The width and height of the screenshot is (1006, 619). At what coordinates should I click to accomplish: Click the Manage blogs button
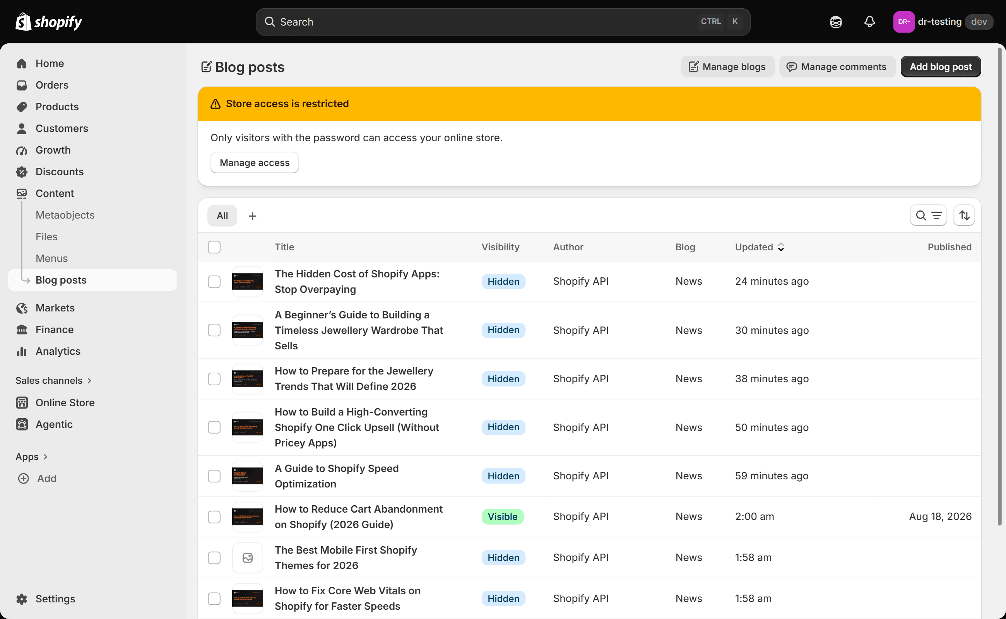727,67
